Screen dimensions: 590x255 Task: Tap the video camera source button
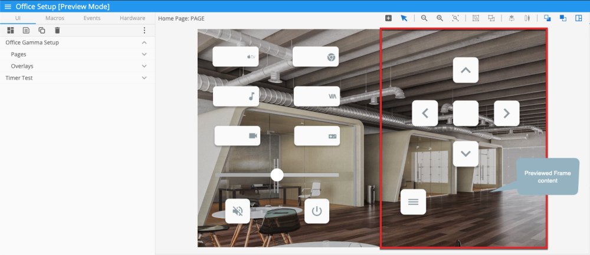(x=237, y=136)
